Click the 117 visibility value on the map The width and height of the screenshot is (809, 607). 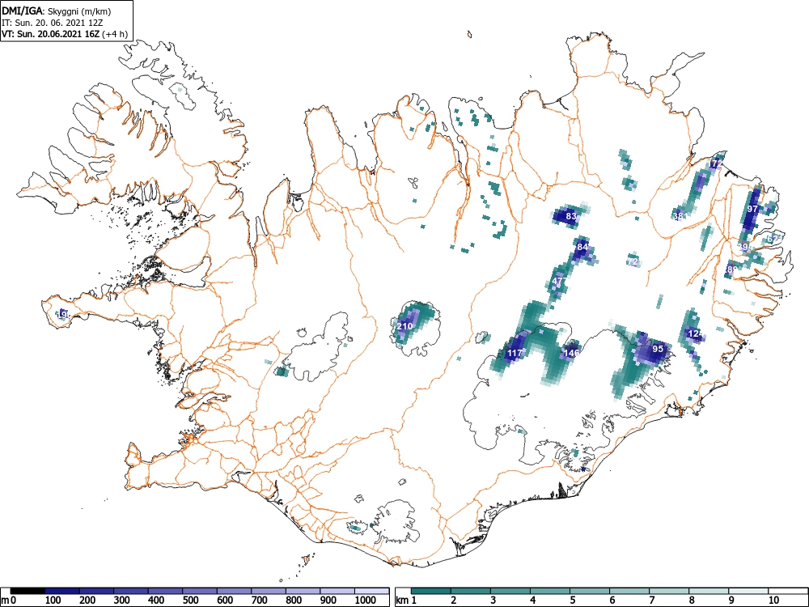(x=515, y=353)
